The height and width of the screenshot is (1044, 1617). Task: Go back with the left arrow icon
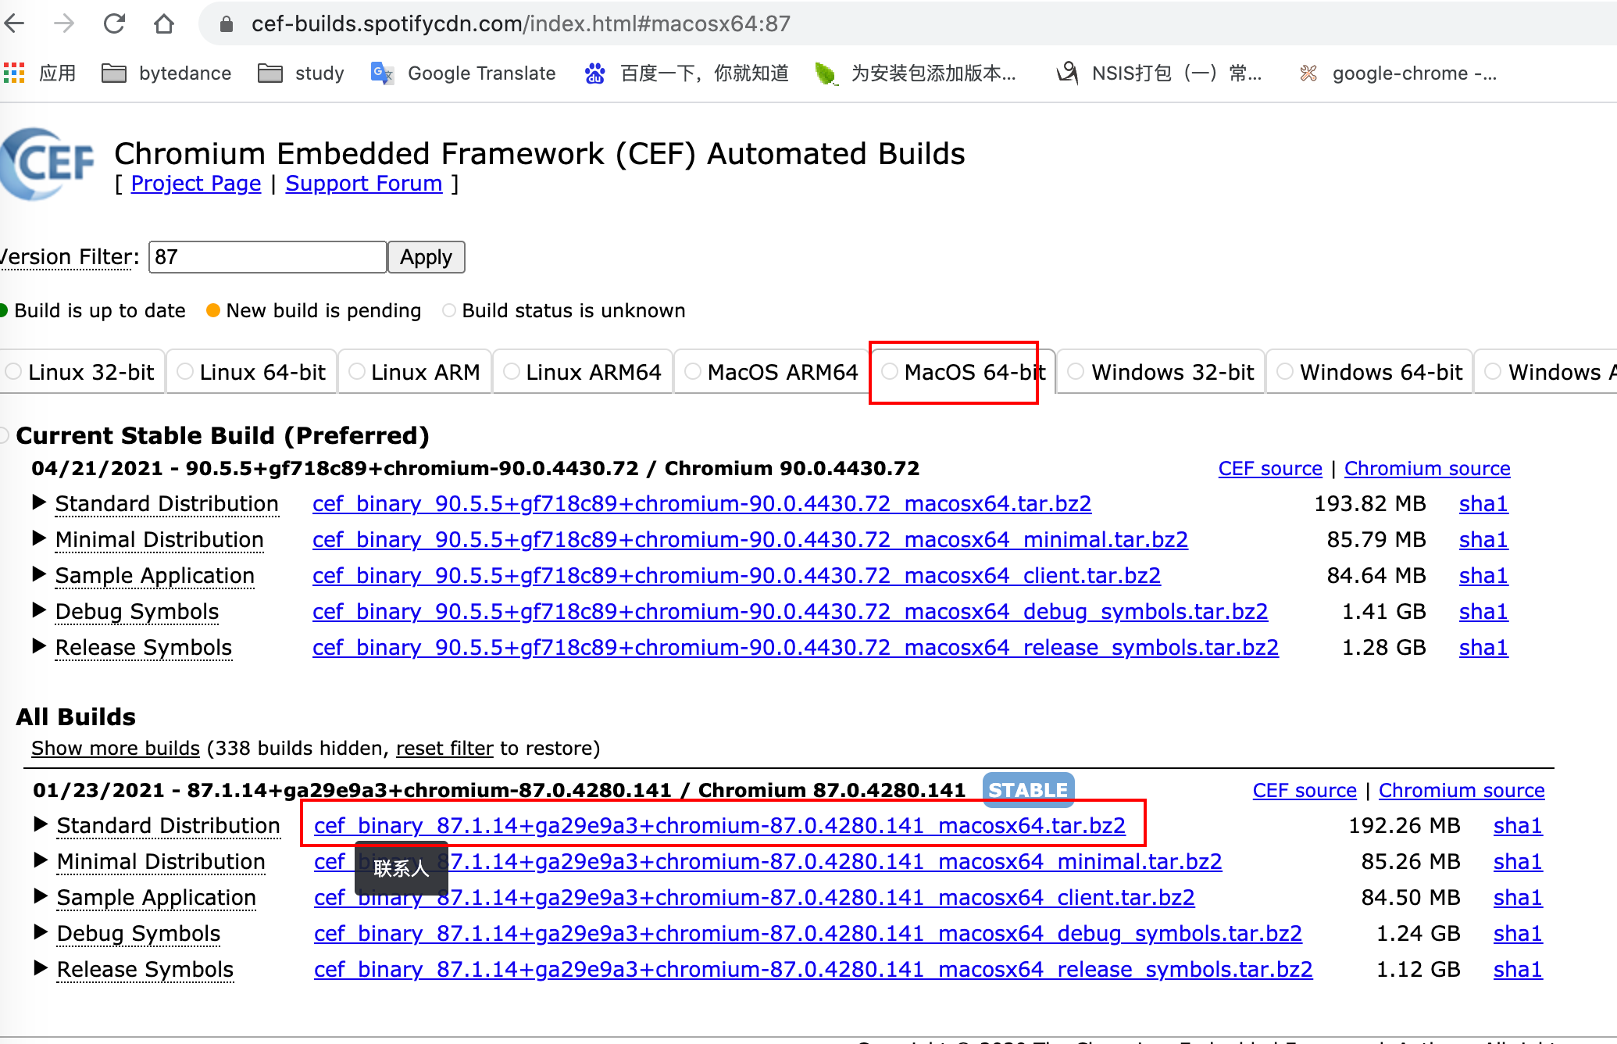pyautogui.click(x=15, y=23)
